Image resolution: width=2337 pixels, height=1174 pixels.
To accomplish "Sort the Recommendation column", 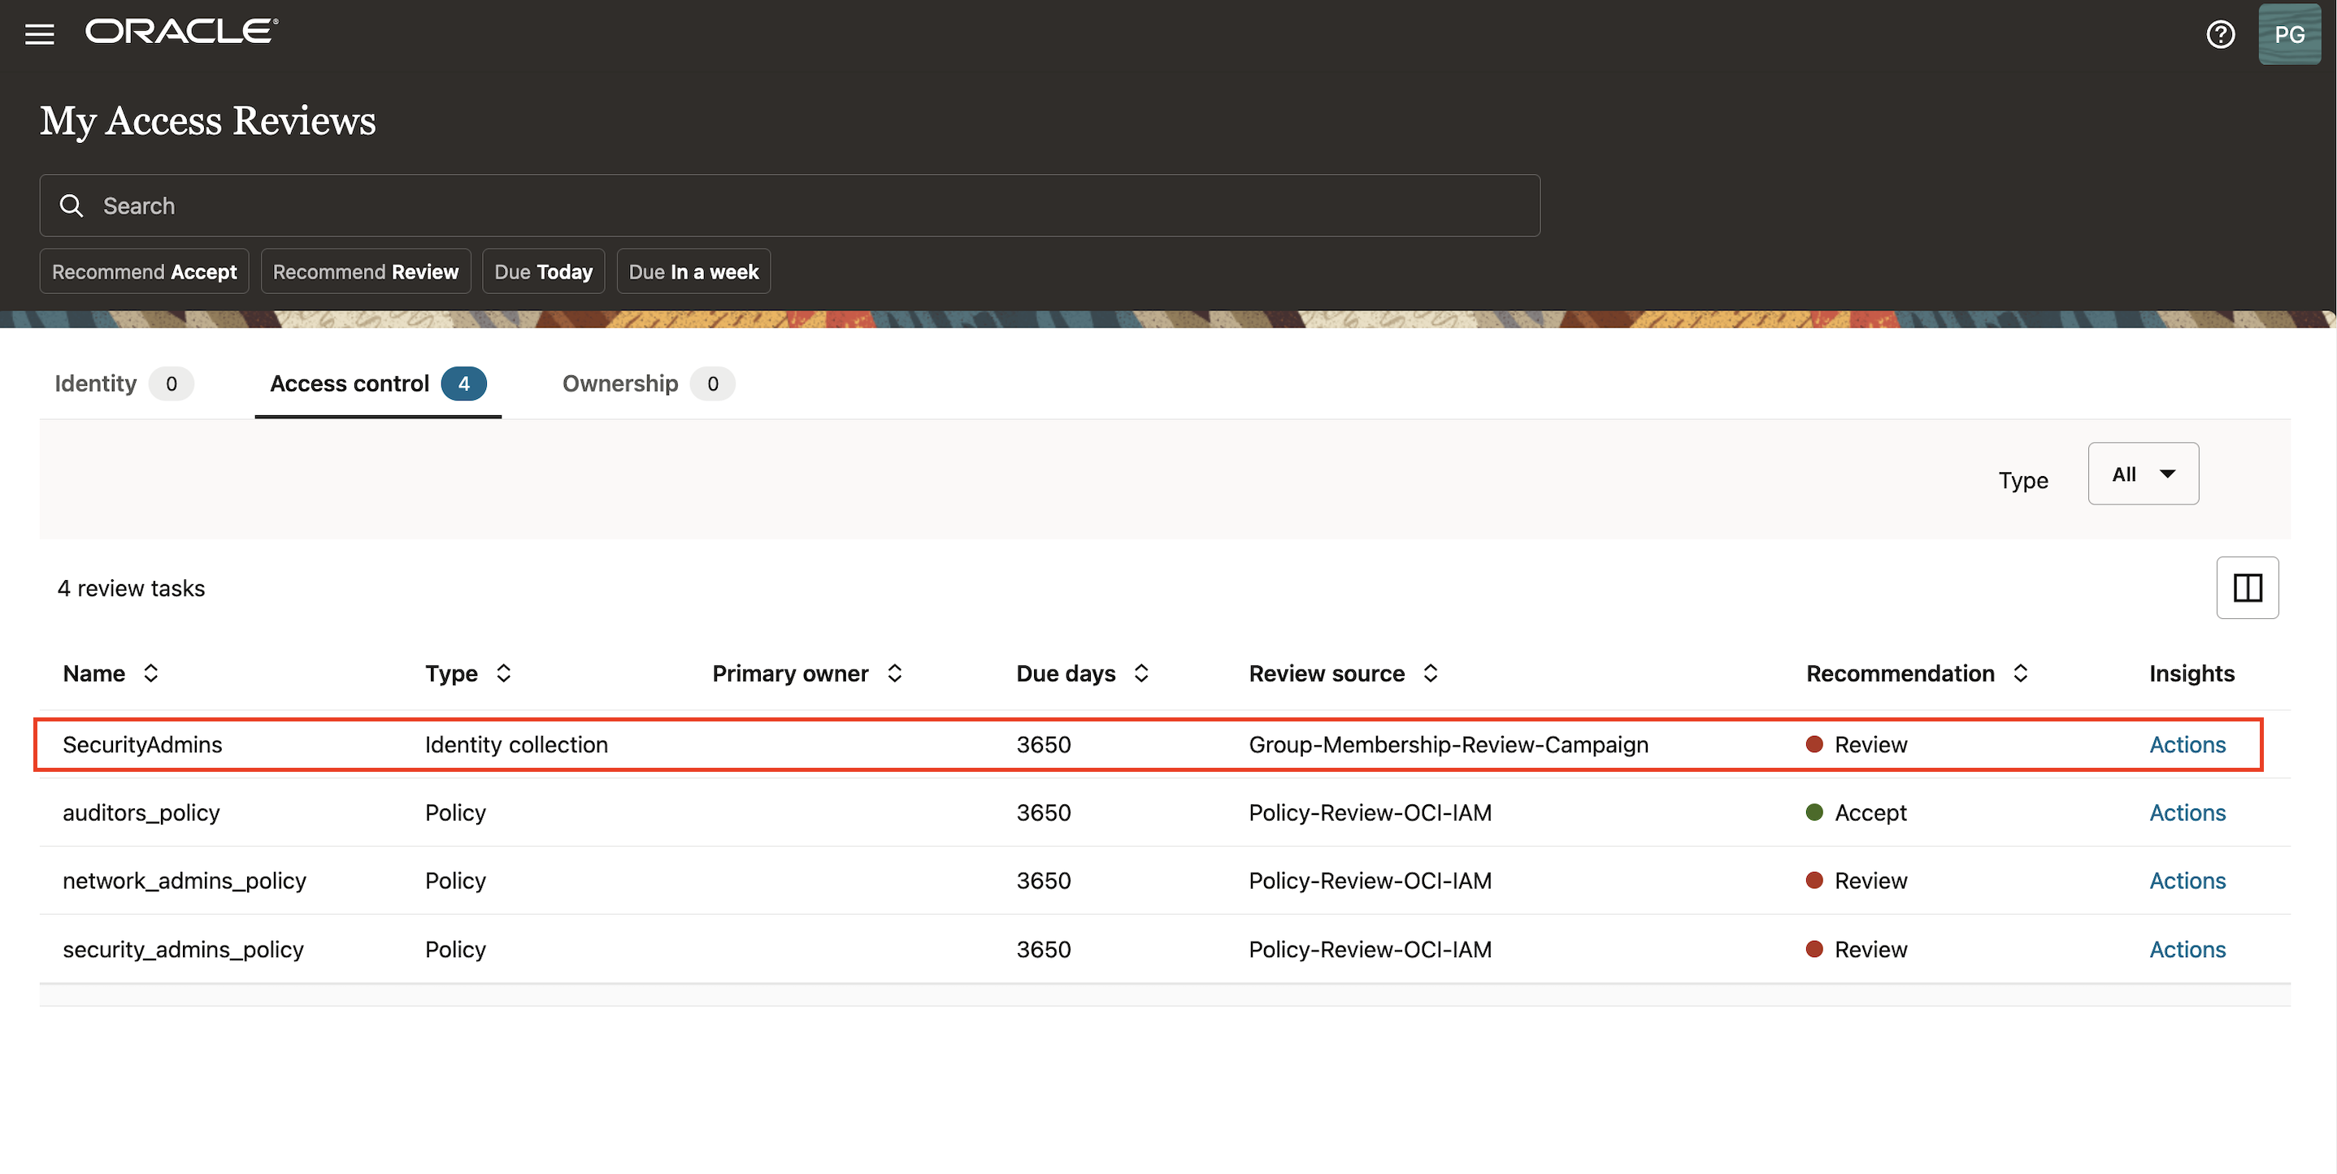I will point(2020,673).
